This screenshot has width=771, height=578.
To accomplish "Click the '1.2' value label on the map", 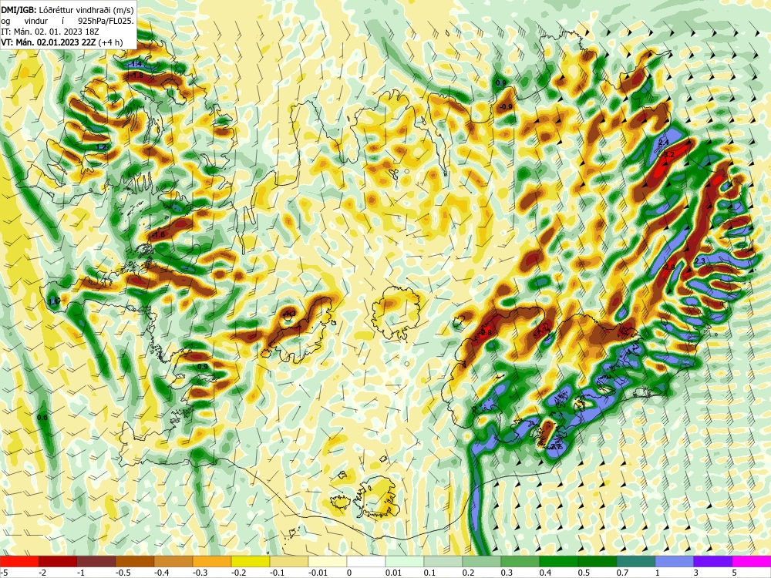I will tap(101, 147).
